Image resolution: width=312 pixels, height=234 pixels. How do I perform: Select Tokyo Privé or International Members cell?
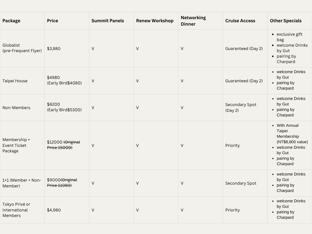coord(22,210)
